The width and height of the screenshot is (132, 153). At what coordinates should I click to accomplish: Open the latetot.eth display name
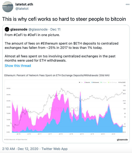tap(24, 4)
